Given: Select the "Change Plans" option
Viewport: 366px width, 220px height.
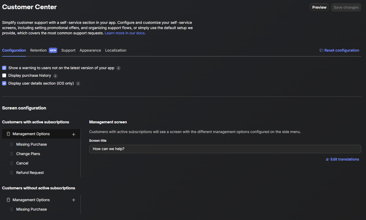Looking at the screenshot, I should click(28, 154).
